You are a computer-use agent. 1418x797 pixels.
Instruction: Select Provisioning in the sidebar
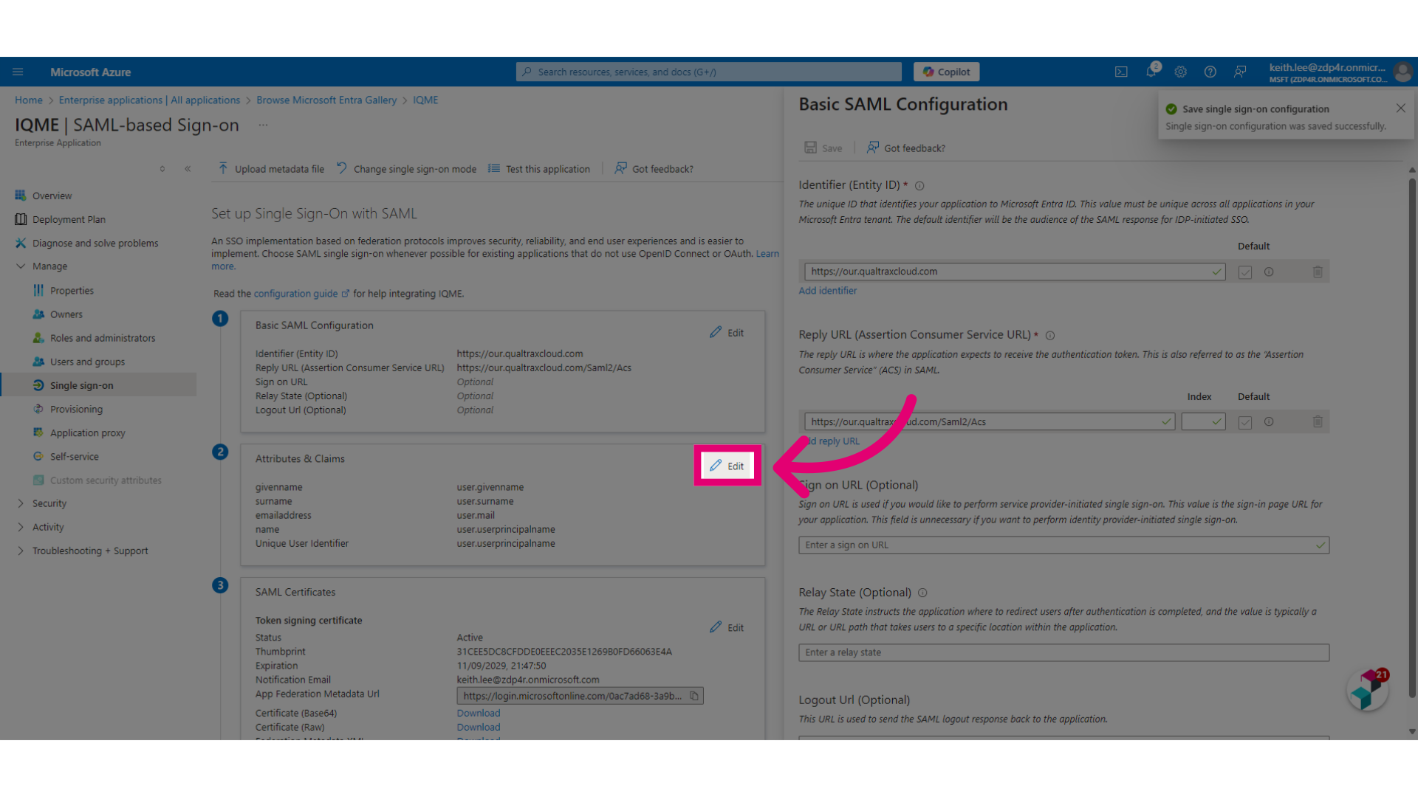(x=76, y=409)
